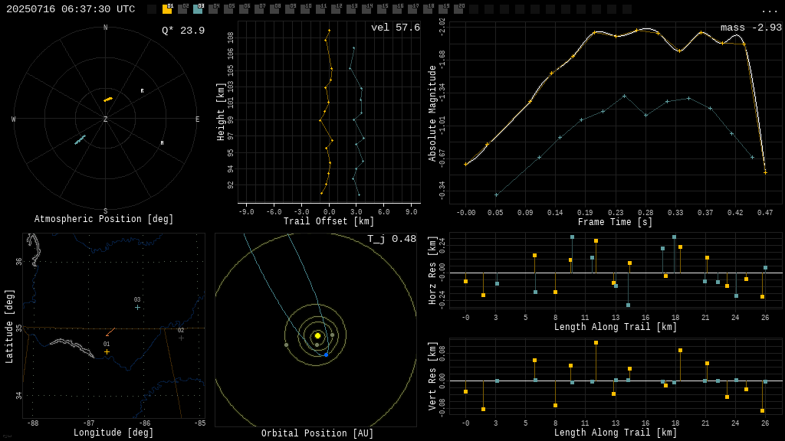Toggle the orange station 01 indicator
Viewport: 785px width, 441px height.
[x=167, y=9]
